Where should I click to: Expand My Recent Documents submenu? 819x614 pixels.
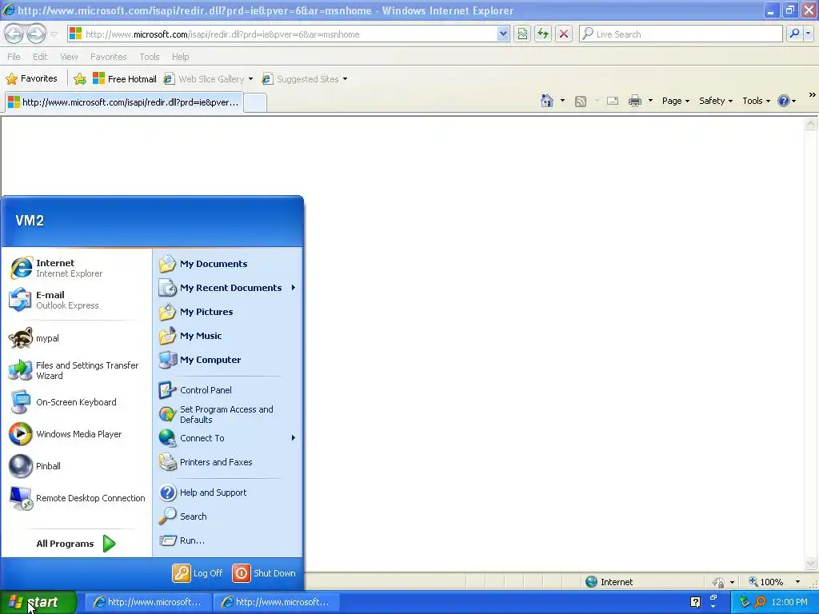click(294, 288)
